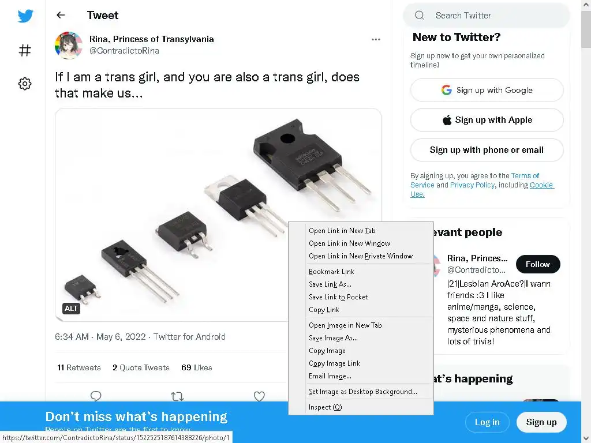Screen dimensions: 591x443
Task: Open Rina's profile avatar picture
Action: point(69,45)
